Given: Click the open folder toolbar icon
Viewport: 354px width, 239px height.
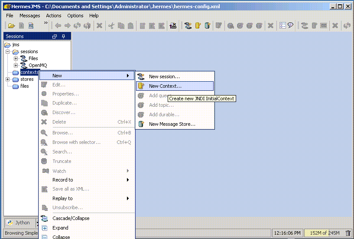Looking at the screenshot, I should [x=12, y=26].
